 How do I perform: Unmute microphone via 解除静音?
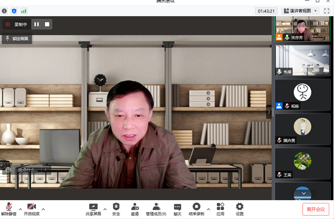click(9, 210)
